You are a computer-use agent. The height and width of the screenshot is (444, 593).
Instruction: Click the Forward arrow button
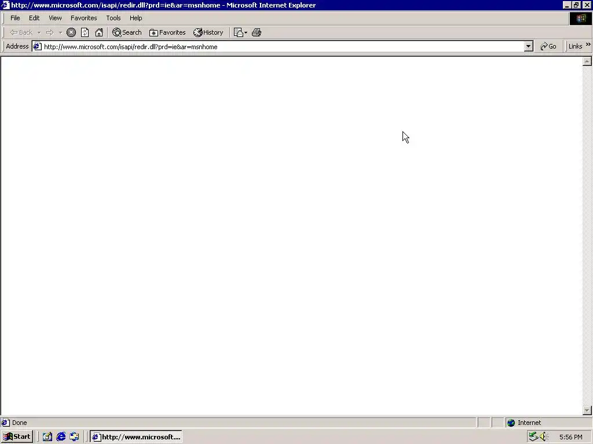(50, 32)
